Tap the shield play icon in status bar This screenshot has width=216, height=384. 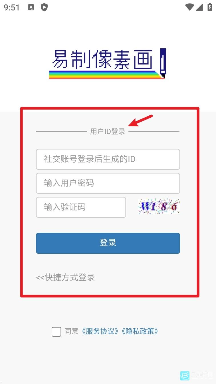44,7
